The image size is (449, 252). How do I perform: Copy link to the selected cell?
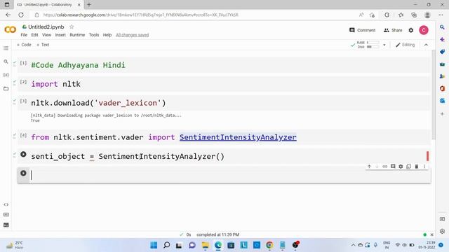[x=385, y=167]
